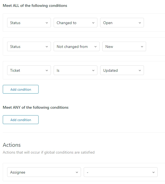Click the chevron arrow beside 'Not changed from'
The height and width of the screenshot is (184, 165).
pyautogui.click(x=95, y=47)
